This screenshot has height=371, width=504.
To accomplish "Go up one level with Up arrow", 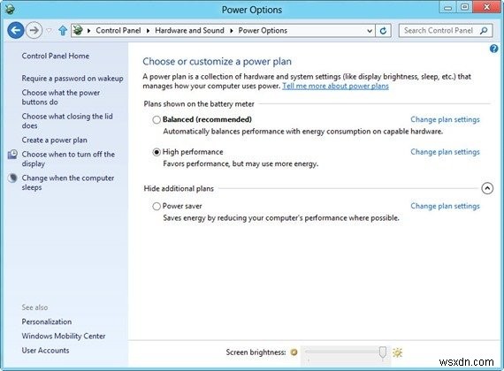I will pos(63,31).
